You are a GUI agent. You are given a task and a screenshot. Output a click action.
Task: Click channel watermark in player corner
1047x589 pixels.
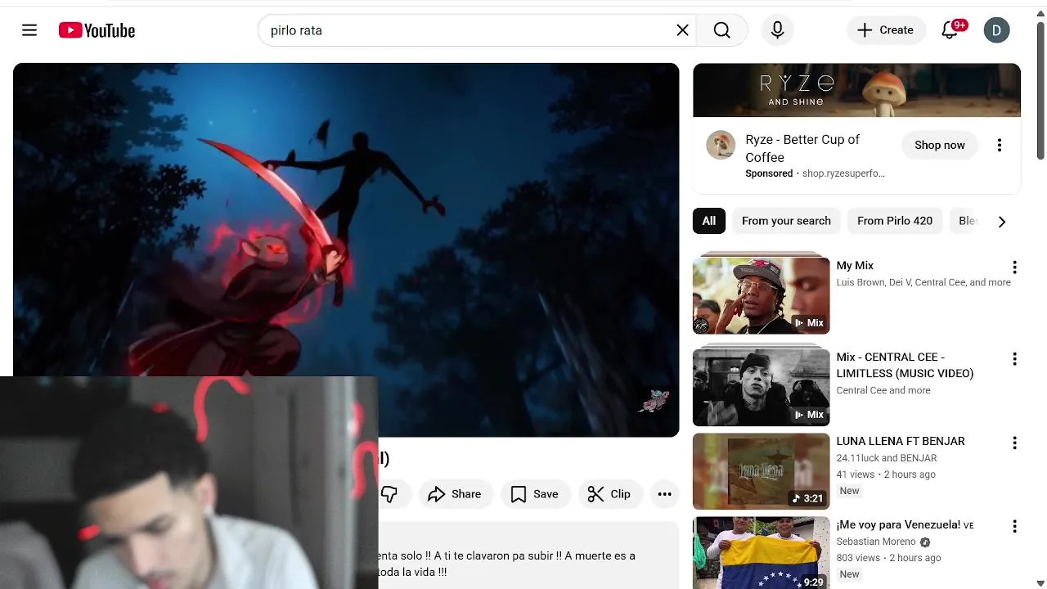pyautogui.click(x=654, y=401)
